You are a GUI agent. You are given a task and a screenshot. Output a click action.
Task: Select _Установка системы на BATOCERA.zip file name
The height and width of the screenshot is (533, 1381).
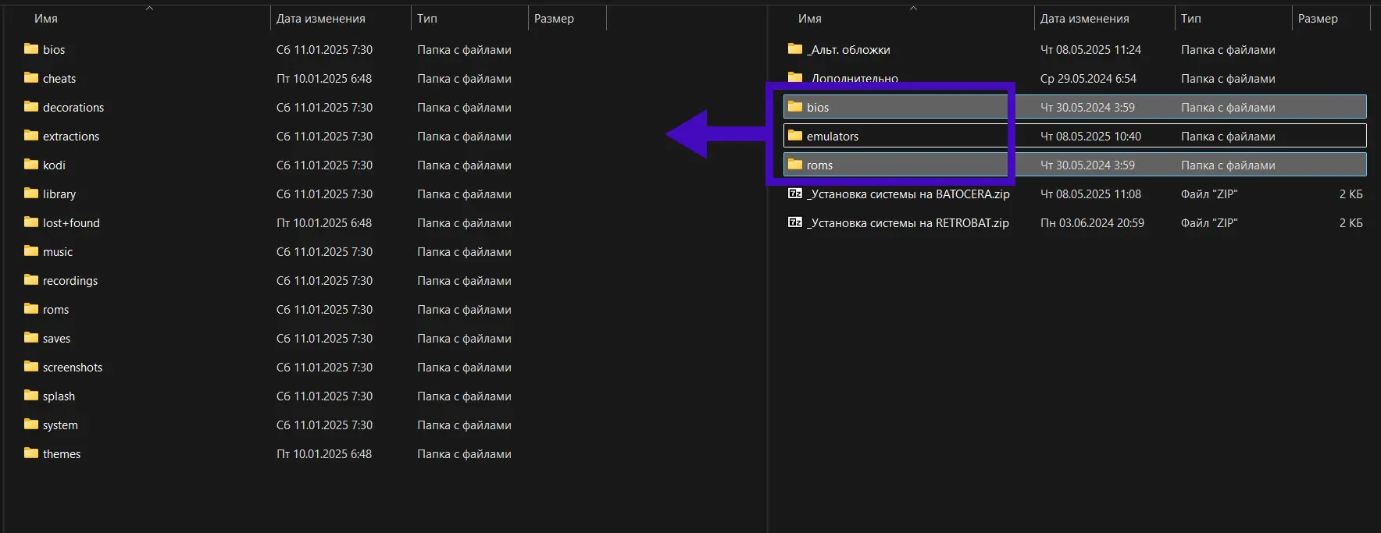tap(908, 194)
